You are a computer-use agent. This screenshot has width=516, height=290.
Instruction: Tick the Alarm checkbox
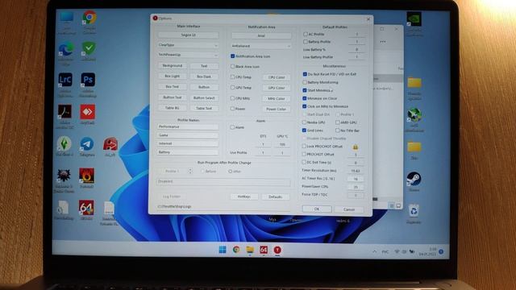tap(232, 127)
